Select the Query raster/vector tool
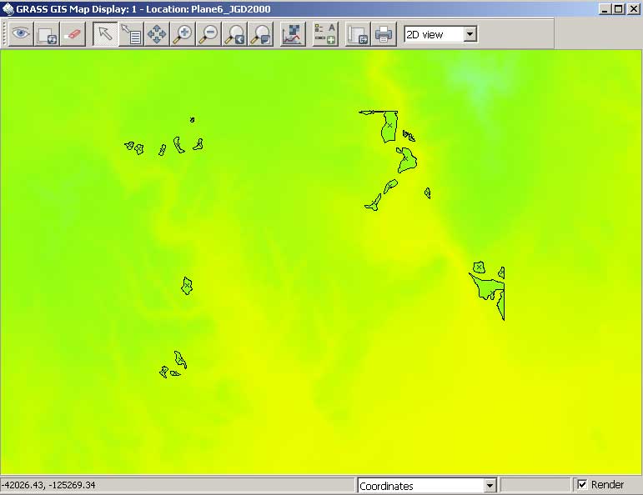This screenshot has width=643, height=495. point(131,34)
